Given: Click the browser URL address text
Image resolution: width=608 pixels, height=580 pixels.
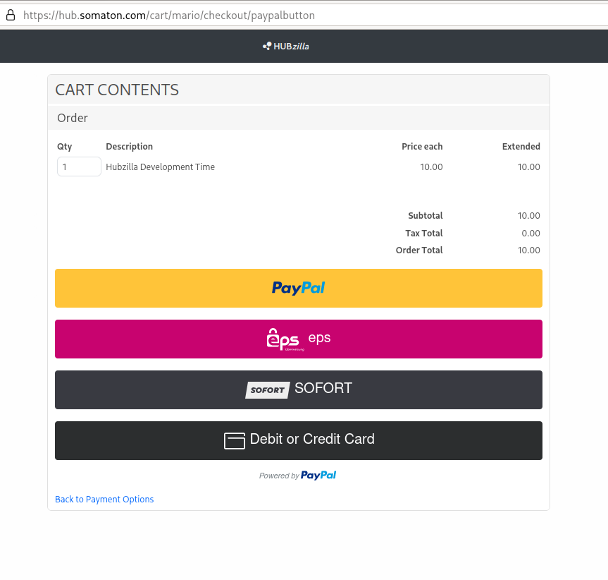Looking at the screenshot, I should point(169,15).
